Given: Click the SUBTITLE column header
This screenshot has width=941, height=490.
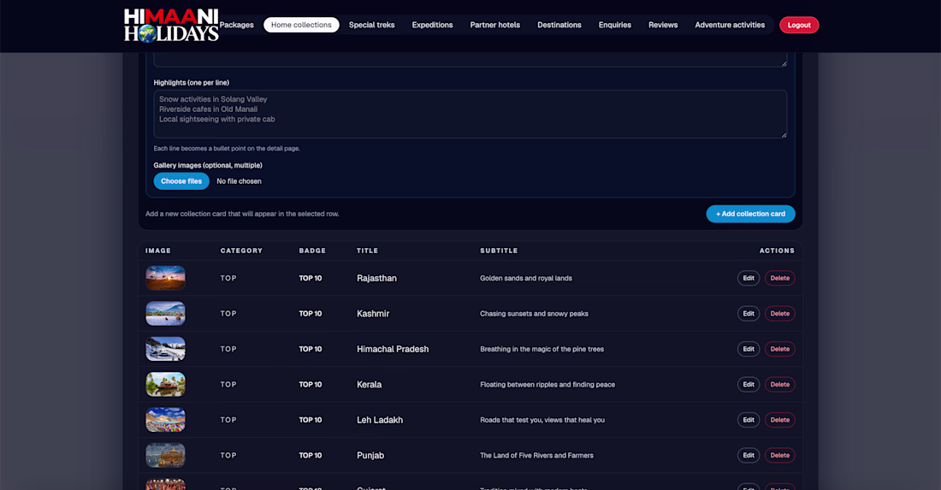Looking at the screenshot, I should click(x=499, y=251).
